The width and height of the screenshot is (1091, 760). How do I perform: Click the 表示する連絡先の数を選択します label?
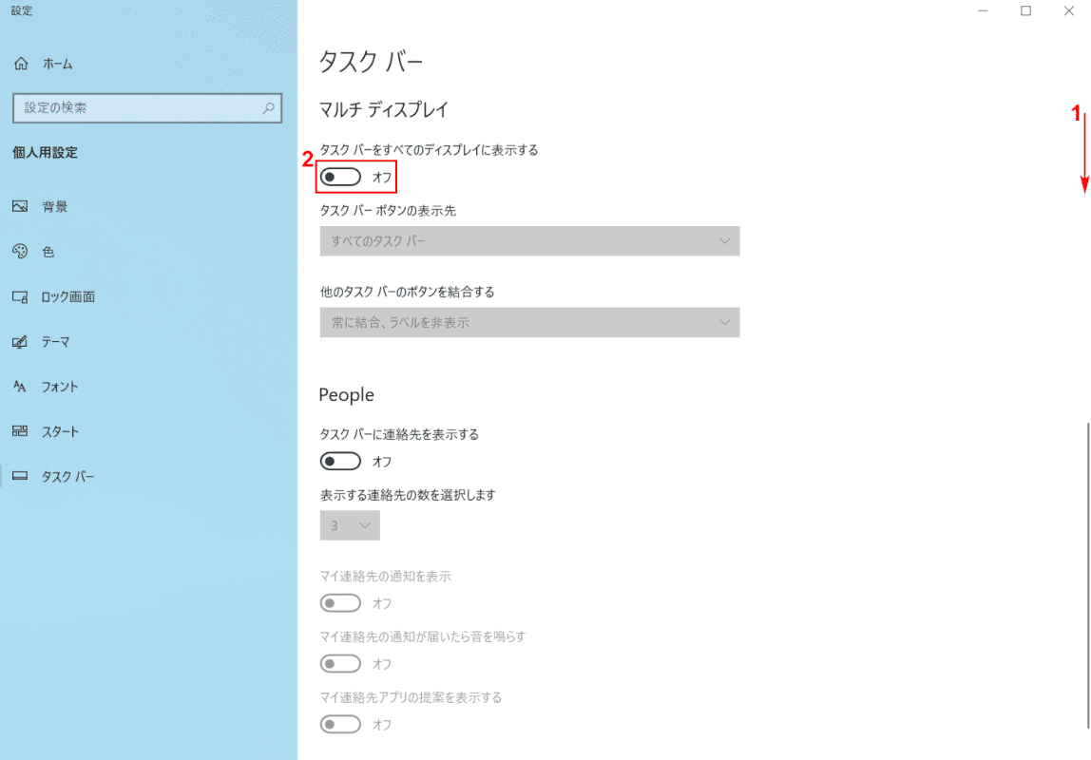click(x=408, y=495)
